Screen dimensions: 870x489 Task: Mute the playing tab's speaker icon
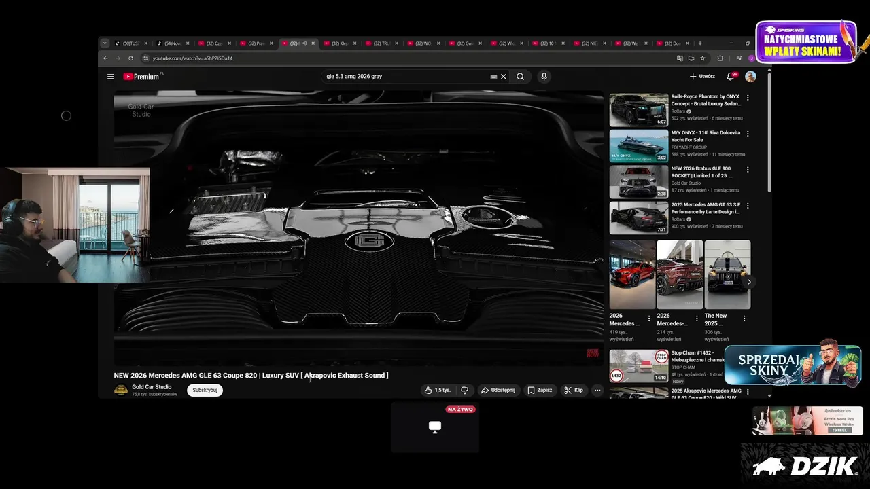(x=304, y=43)
